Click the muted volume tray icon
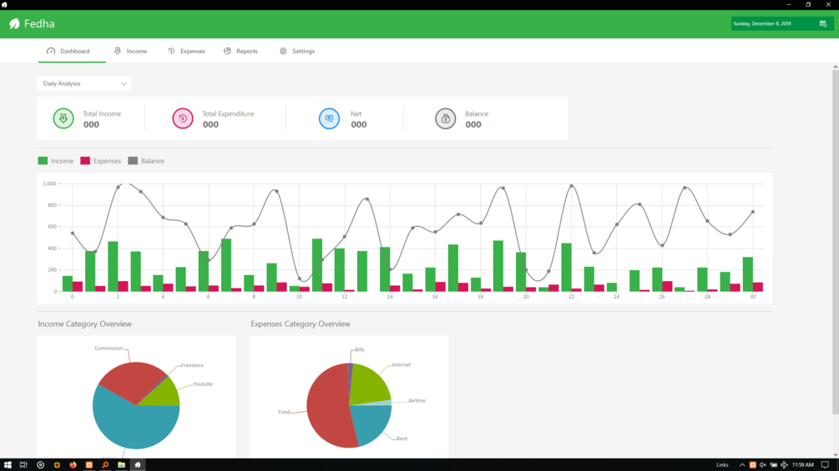839x471 pixels. [x=763, y=464]
